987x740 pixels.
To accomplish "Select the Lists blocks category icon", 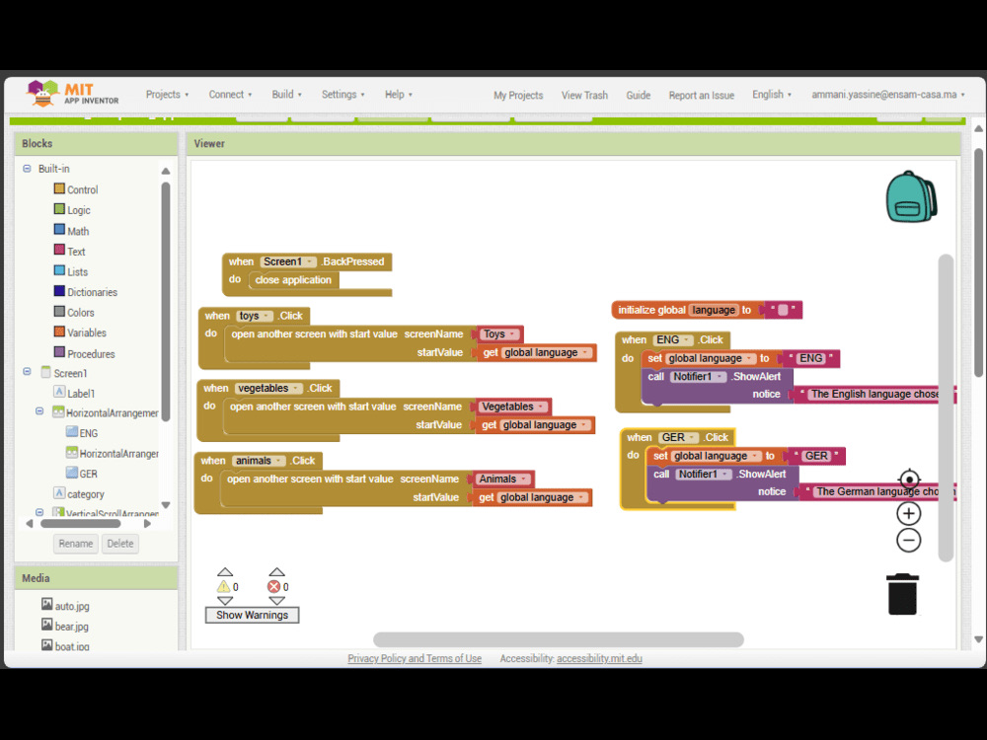I will click(x=59, y=270).
